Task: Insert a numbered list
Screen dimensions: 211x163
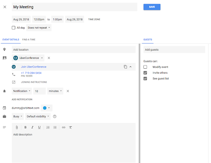Action: tap(48, 127)
